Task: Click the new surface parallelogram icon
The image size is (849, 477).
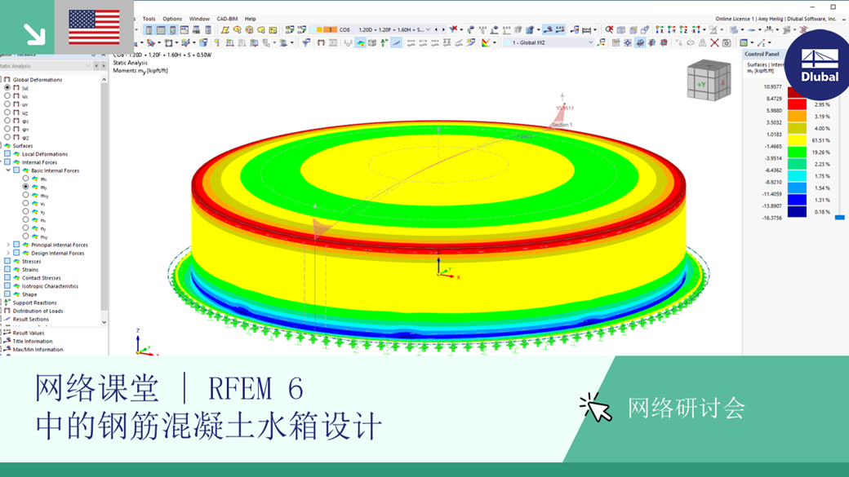Action: tap(224, 29)
